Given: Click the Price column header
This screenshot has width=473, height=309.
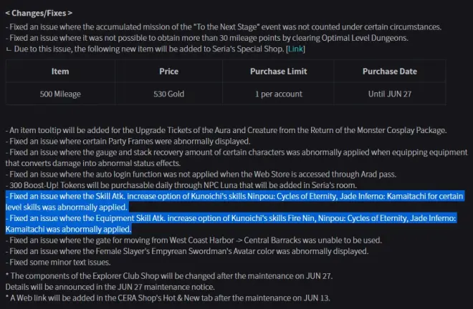Looking at the screenshot, I should point(168,72).
